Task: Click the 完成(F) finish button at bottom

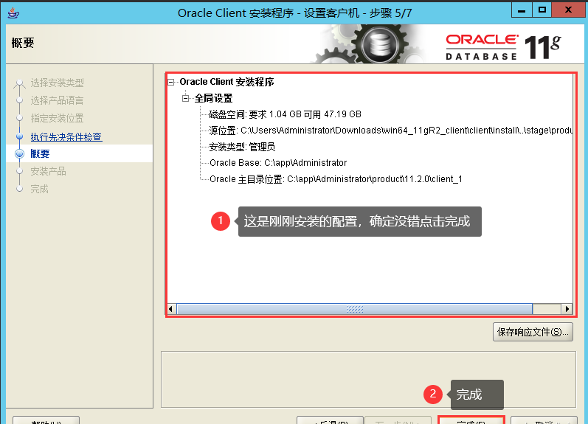Action: 471,420
